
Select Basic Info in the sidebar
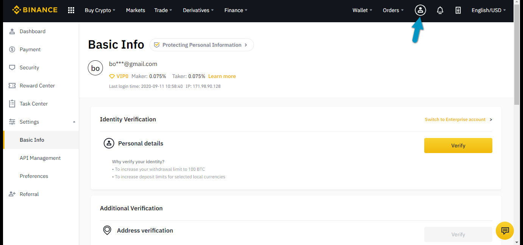pyautogui.click(x=41, y=140)
